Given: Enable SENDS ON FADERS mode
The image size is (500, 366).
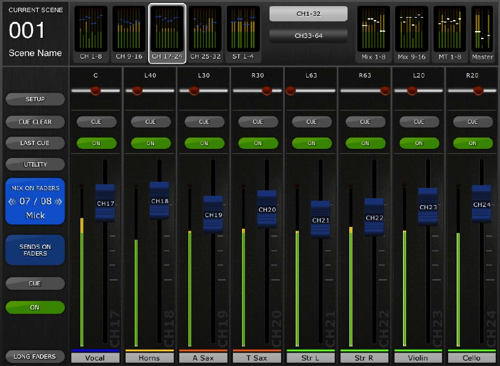Looking at the screenshot, I should coord(35,250).
